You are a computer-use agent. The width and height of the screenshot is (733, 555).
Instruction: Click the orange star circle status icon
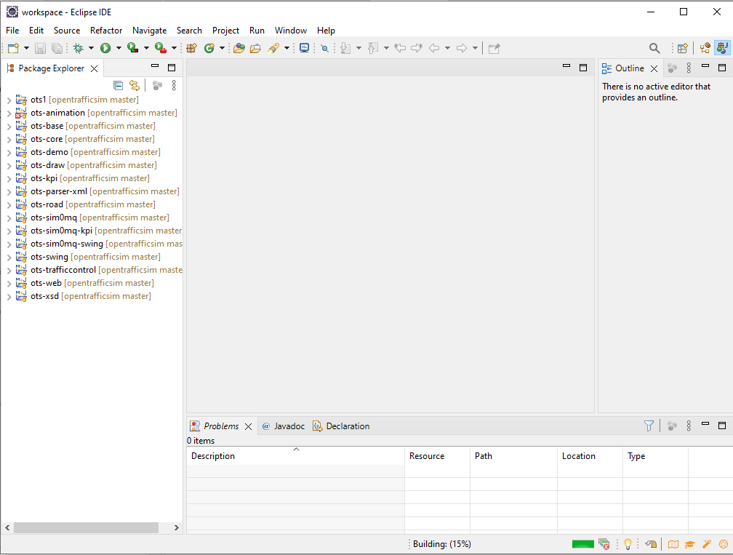tap(723, 544)
